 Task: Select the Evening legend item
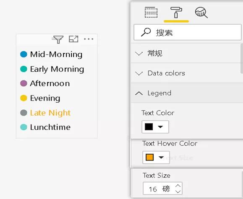45,98
